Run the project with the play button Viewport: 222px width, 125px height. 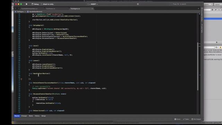coord(26,4)
